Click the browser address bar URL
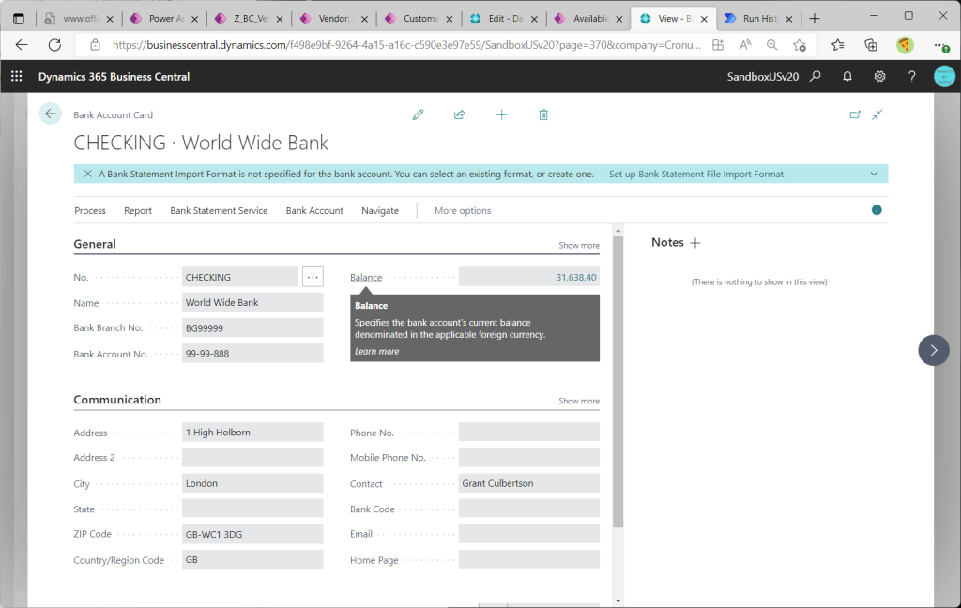The image size is (961, 608). click(406, 45)
